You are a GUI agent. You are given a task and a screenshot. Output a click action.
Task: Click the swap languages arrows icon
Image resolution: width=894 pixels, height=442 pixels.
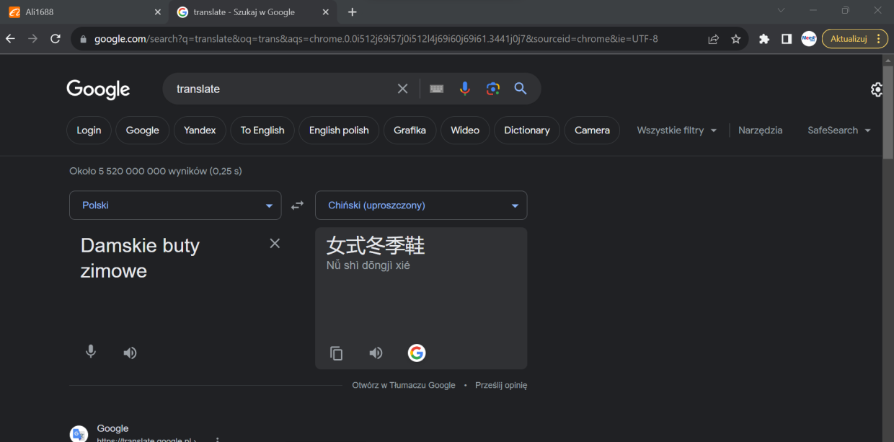[297, 205]
